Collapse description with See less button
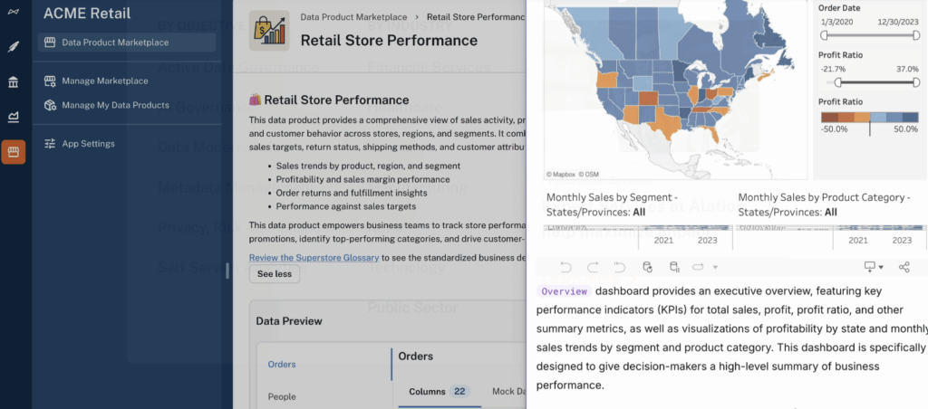This screenshot has width=928, height=409. 275,274
